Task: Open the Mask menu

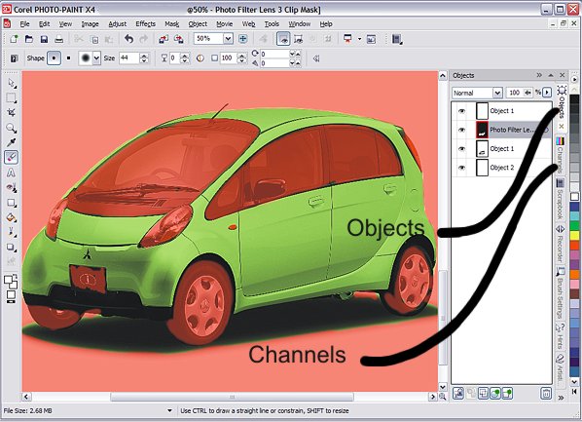Action: [x=172, y=23]
